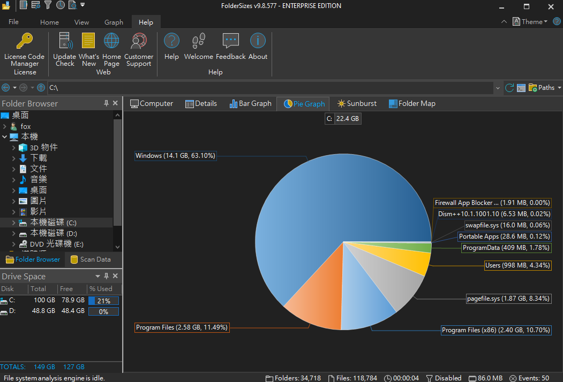Click the navigate back arrow
Image resolution: width=563 pixels, height=382 pixels.
pos(6,88)
